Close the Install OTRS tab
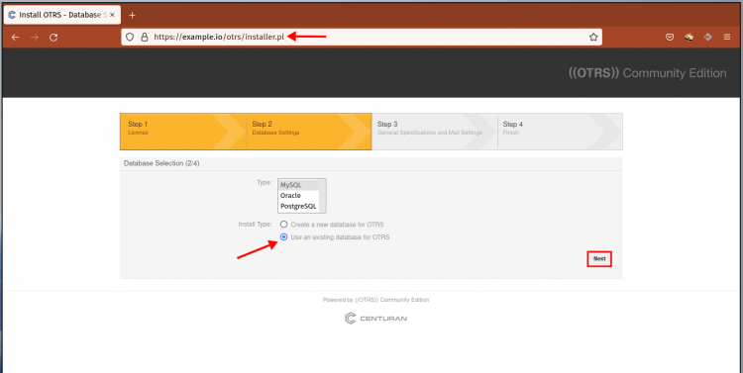The height and width of the screenshot is (373, 743). coord(112,15)
